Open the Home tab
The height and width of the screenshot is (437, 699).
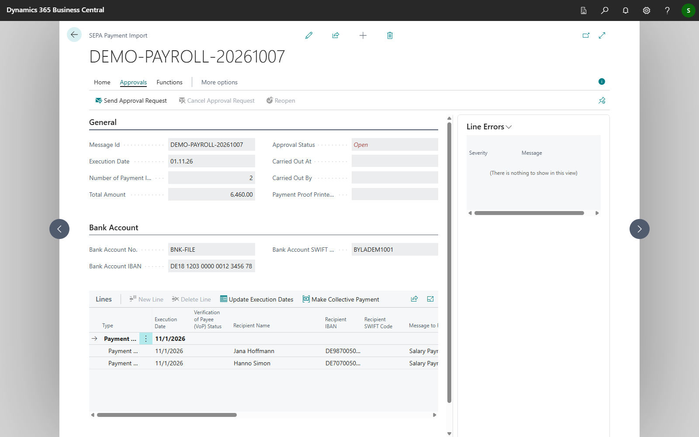(x=102, y=82)
